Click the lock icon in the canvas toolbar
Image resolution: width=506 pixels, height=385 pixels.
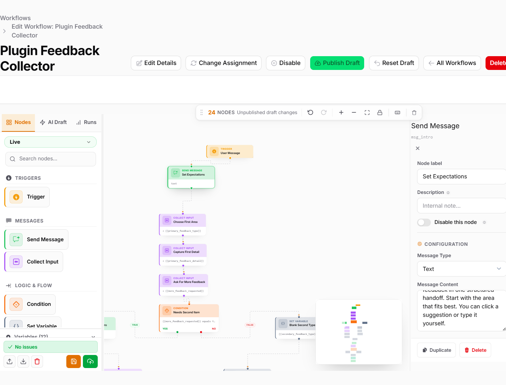coord(380,112)
